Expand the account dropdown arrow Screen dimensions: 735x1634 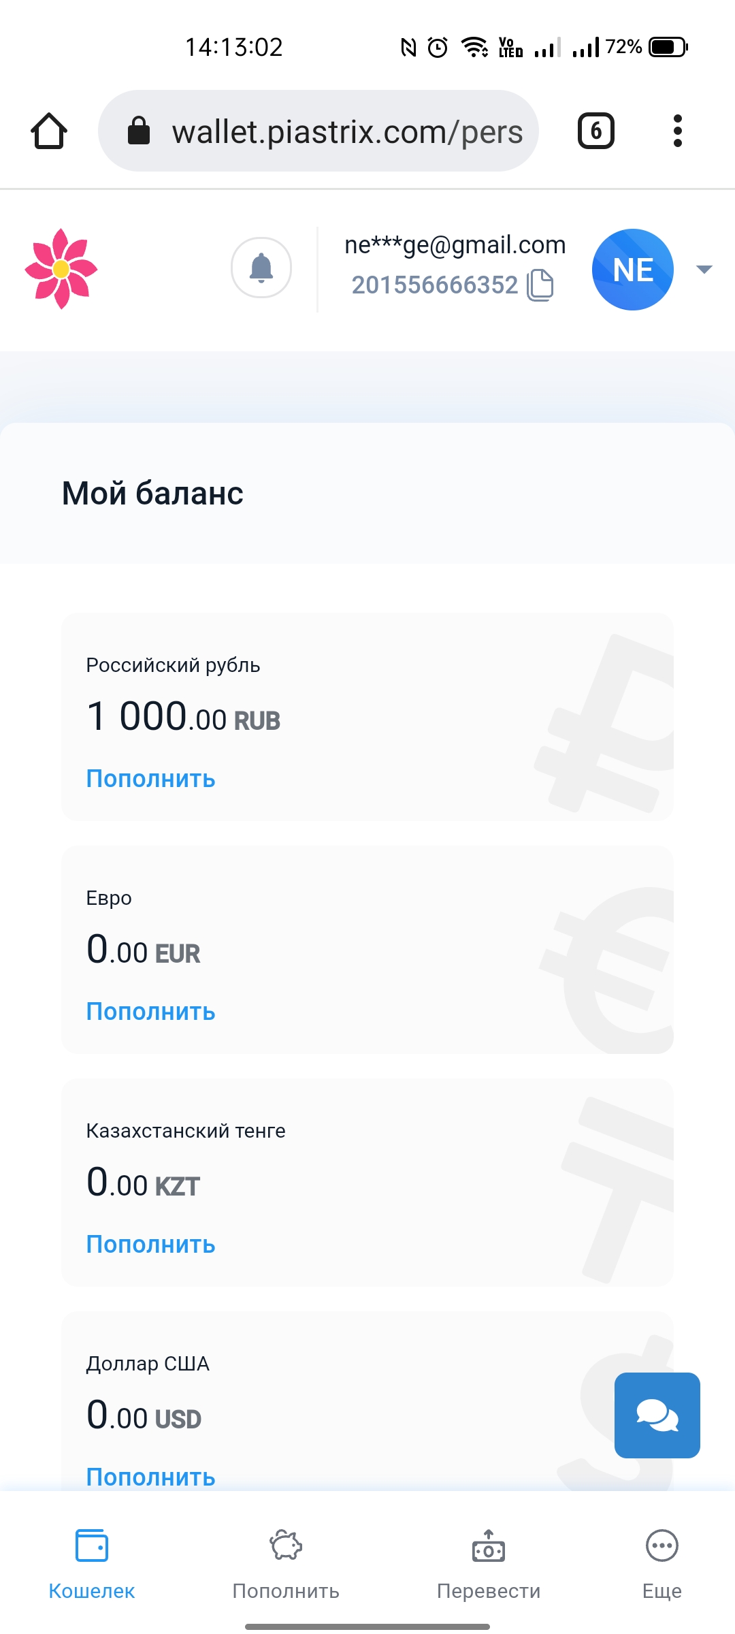[x=704, y=270]
